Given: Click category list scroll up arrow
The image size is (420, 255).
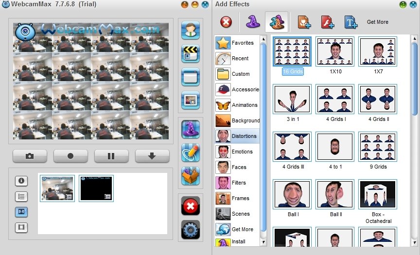Looking at the screenshot, I should [x=263, y=39].
